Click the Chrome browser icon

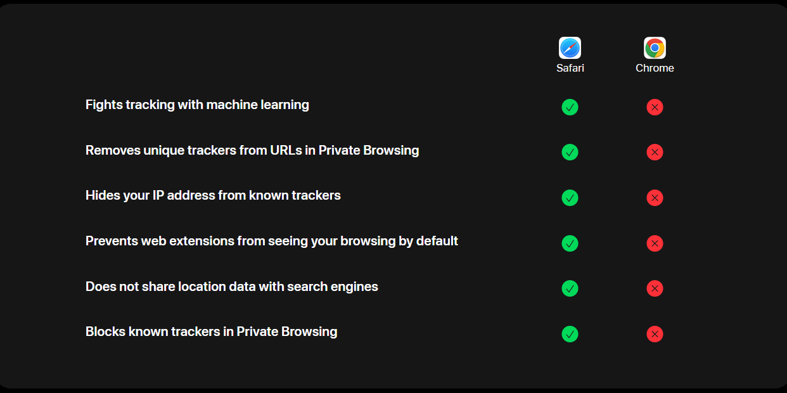coord(655,48)
